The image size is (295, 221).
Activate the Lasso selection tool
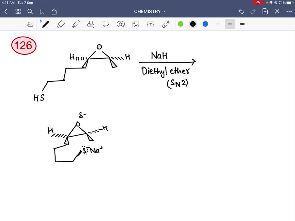click(x=105, y=24)
